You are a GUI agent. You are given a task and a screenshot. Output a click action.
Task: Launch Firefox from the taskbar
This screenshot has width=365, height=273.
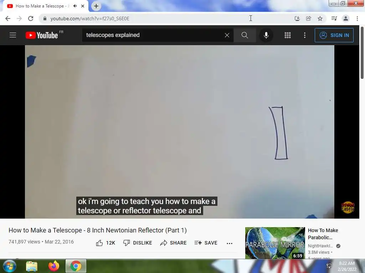[x=54, y=266]
